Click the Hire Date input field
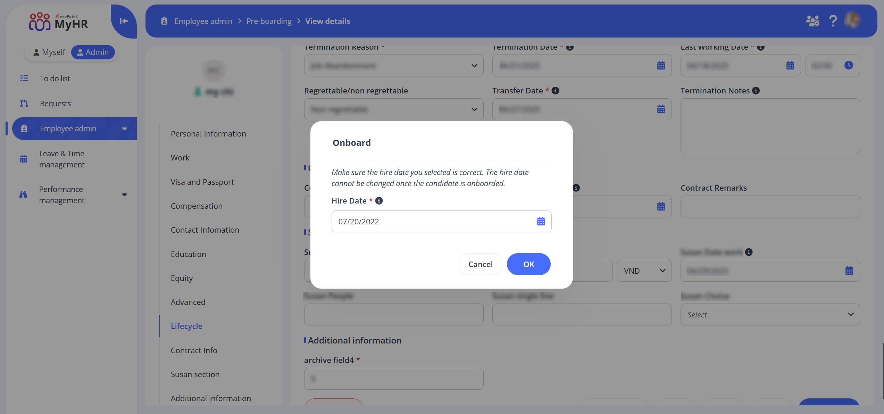This screenshot has height=414, width=884. (x=431, y=221)
